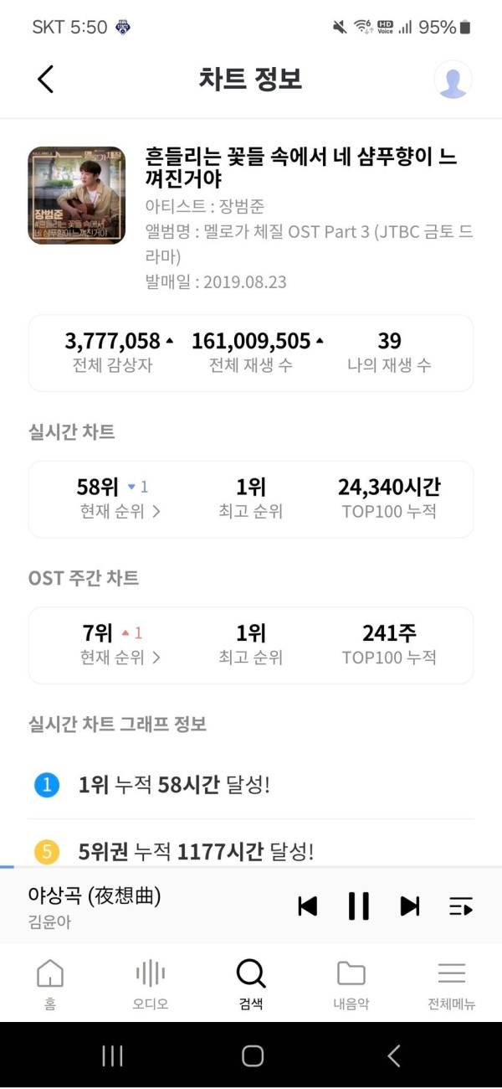Tap the playback progress bar above mini player
The width and height of the screenshot is (502, 1089).
point(251,866)
